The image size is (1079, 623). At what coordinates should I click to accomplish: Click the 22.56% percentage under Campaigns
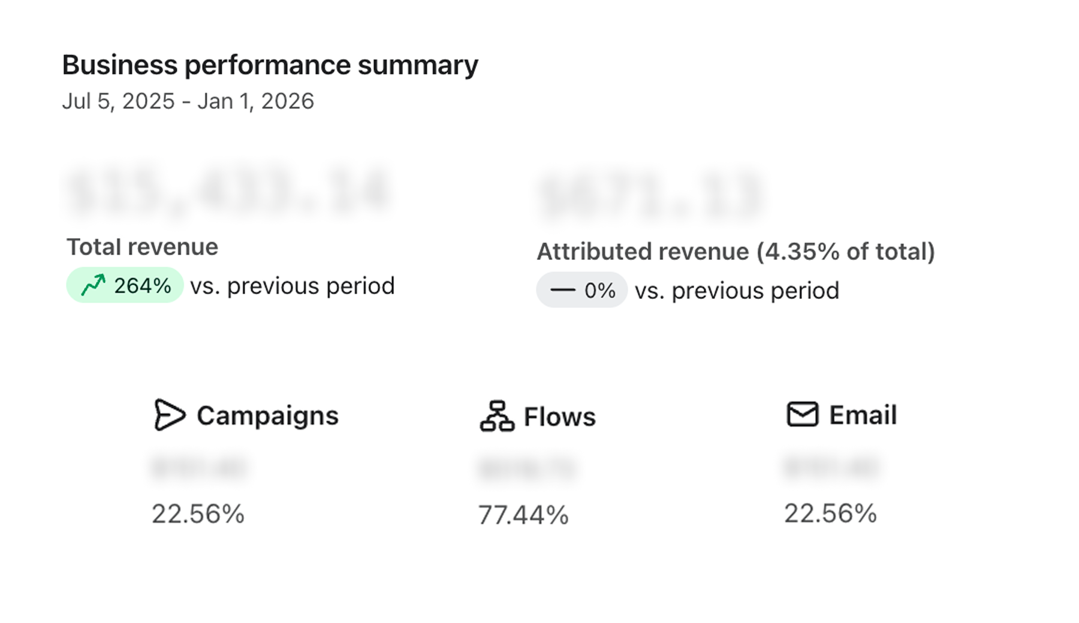[198, 514]
